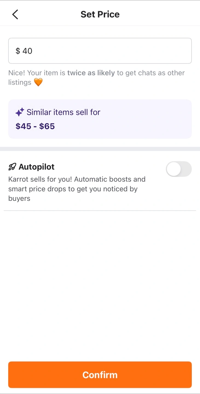This screenshot has width=200, height=394.
Task: Tap the word 'listings' beside the heart
Action: [x=20, y=82]
